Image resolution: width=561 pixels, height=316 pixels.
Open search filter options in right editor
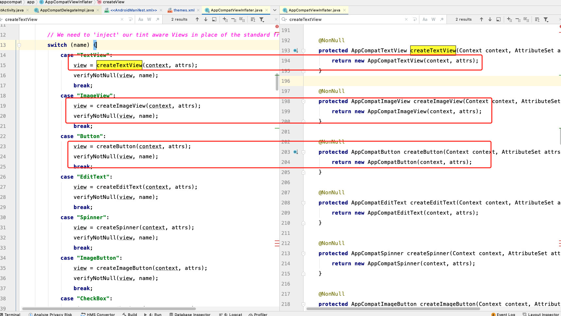click(x=546, y=19)
